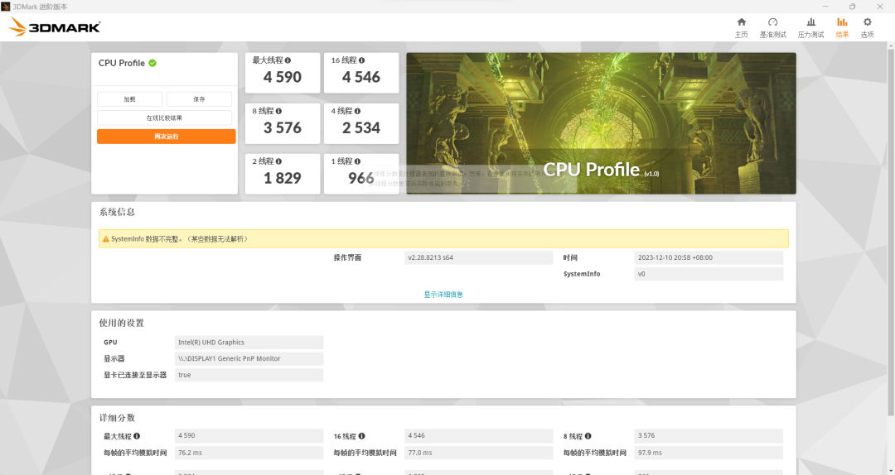
Task: Click the 详细分数 section heading
Action: point(117,418)
